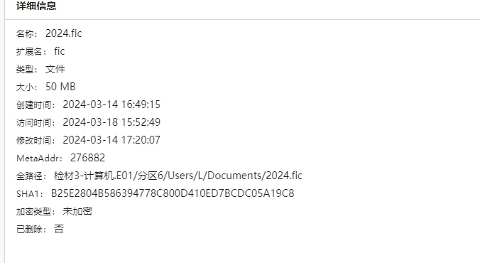Select the extension value fic
The width and height of the screenshot is (480, 263).
(x=60, y=51)
